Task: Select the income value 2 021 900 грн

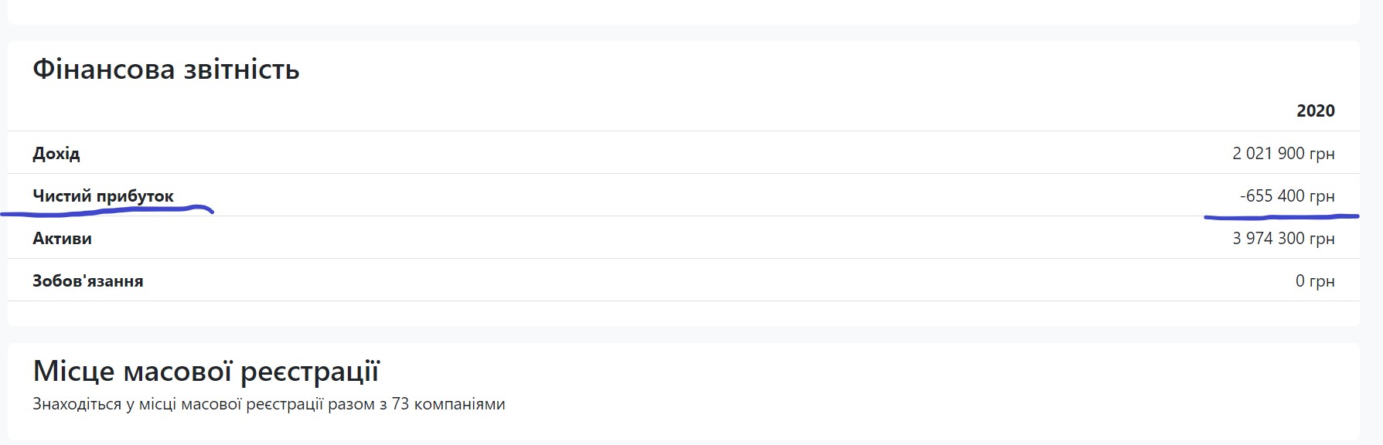Action: point(1283,153)
